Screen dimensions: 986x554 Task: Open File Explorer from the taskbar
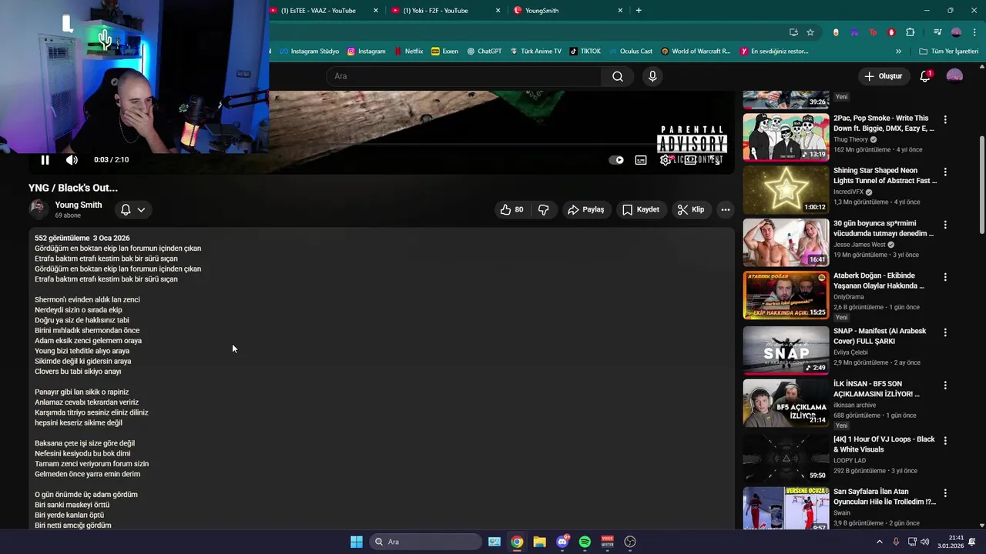(539, 542)
